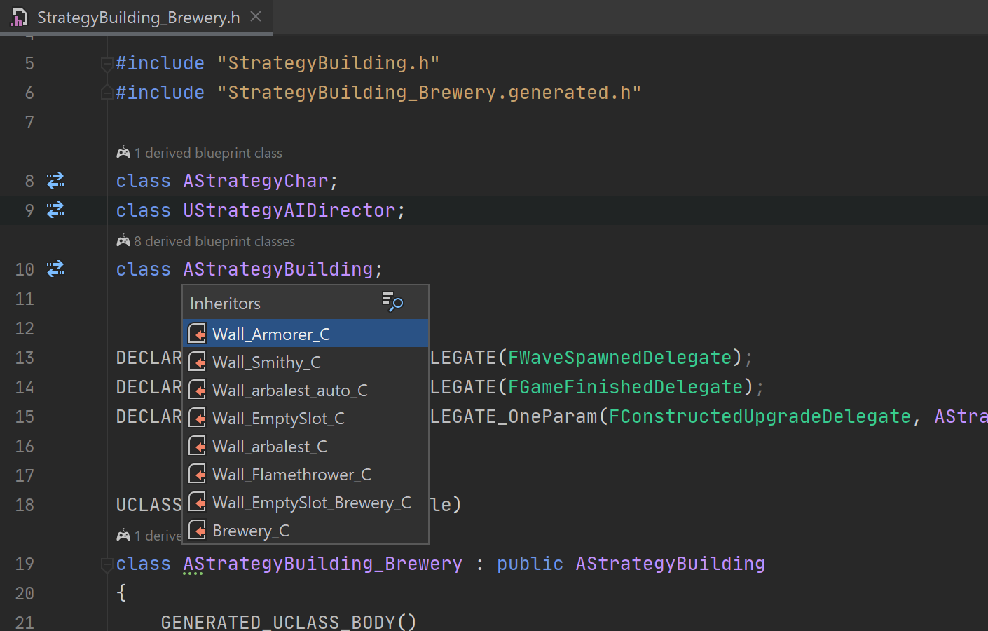Click the blueprint icon beside Wall_EmptySlot_C
This screenshot has height=631, width=988.
tap(198, 418)
